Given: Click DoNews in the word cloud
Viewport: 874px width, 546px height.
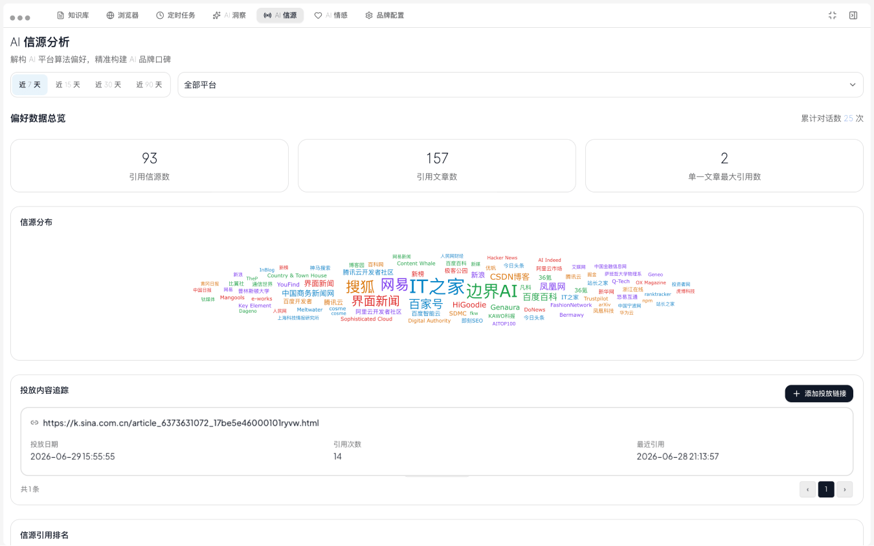Looking at the screenshot, I should point(535,310).
